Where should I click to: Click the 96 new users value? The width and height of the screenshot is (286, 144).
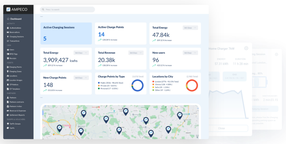pyautogui.click(x=156, y=60)
